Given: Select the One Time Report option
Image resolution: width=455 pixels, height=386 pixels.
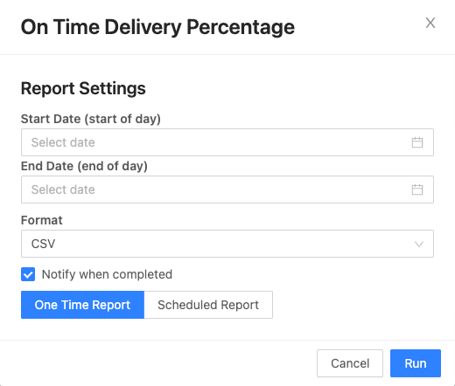Looking at the screenshot, I should [82, 305].
